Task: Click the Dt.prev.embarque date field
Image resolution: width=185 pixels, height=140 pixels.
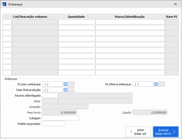Action: pyautogui.click(x=52, y=84)
